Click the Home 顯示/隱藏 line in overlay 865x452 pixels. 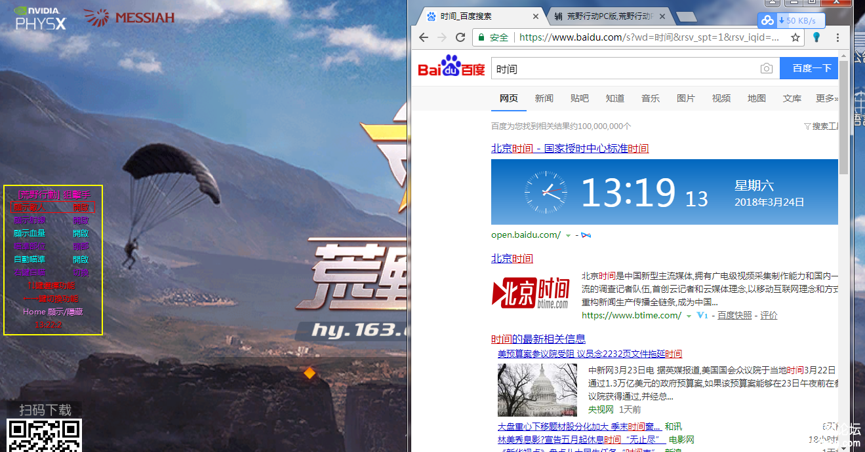point(53,312)
